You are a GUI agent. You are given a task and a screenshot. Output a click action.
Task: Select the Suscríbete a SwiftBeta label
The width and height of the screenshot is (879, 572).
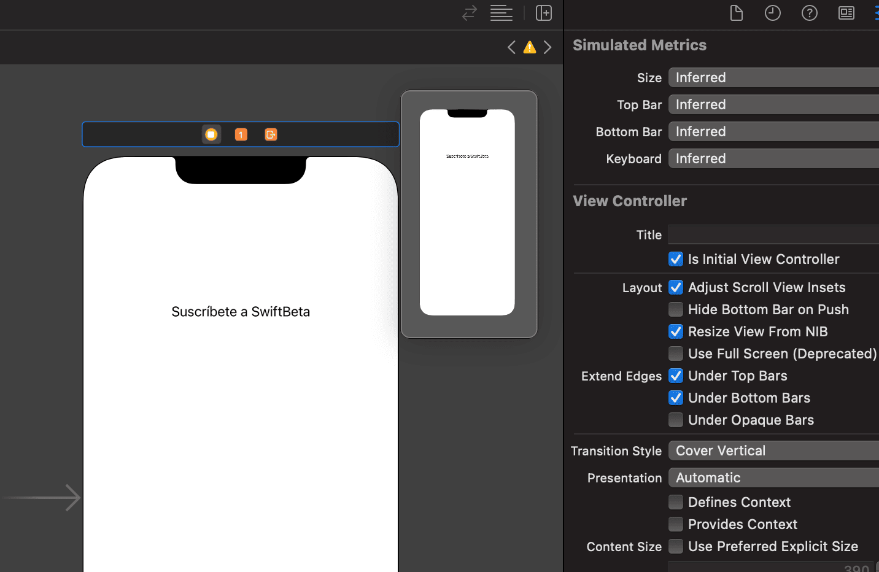(241, 312)
